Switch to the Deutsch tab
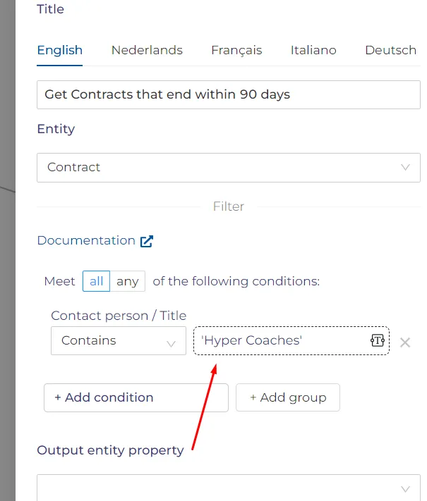The image size is (427, 501). click(390, 51)
